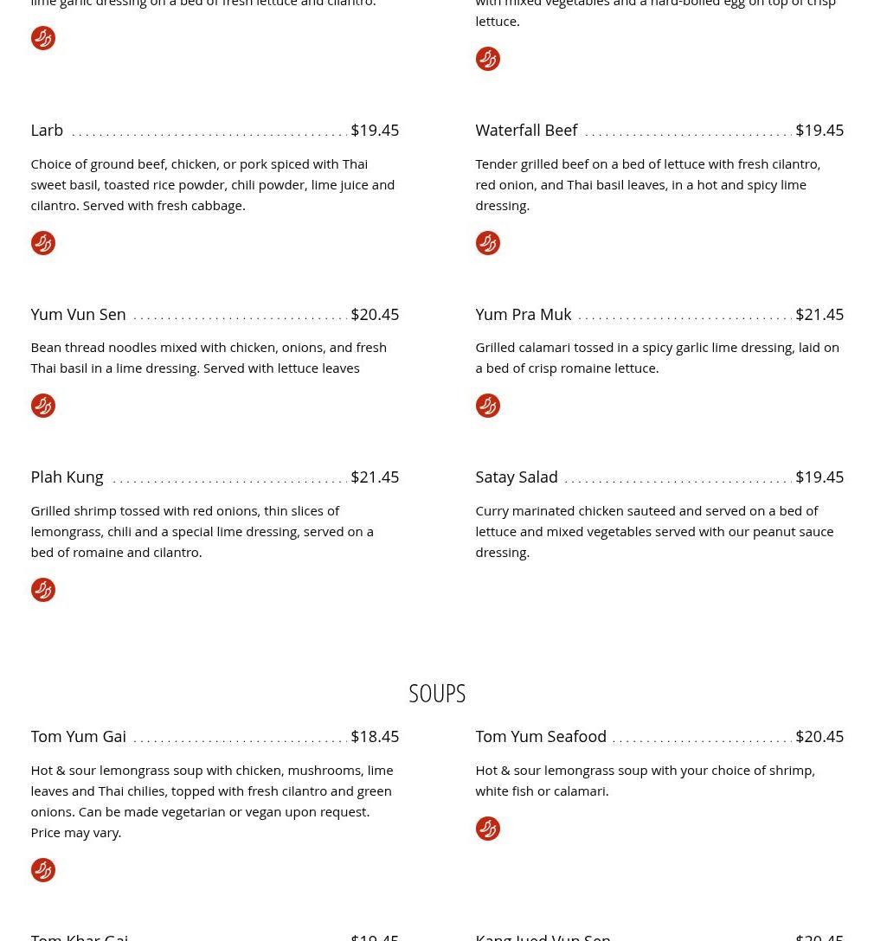Select the Waterfall Beef item title
874x941 pixels.
coord(526,131)
